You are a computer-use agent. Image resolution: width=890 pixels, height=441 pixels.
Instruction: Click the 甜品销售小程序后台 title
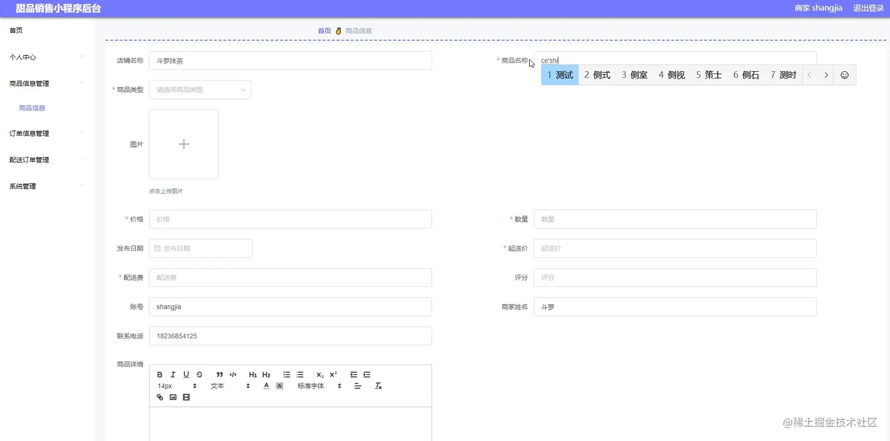[58, 8]
